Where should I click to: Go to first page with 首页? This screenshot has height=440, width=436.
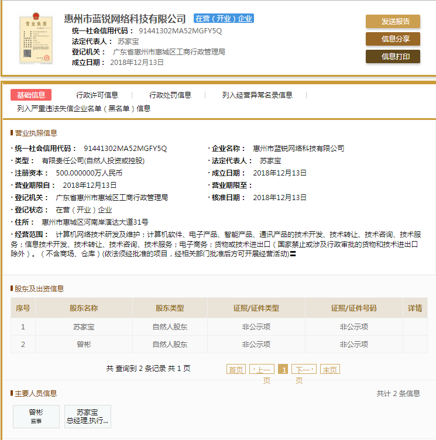236,369
